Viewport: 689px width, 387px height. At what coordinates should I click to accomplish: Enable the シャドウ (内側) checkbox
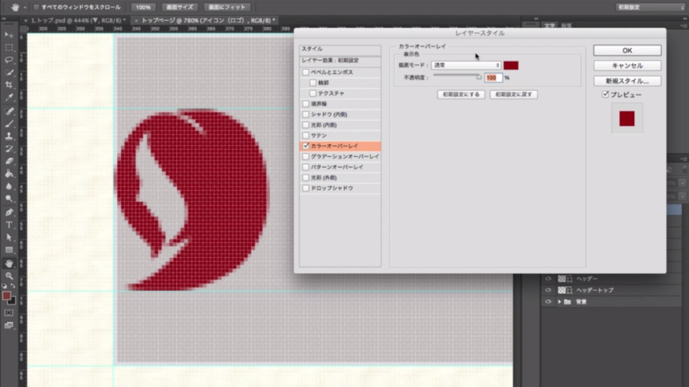point(306,115)
